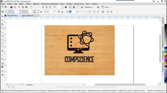Click the Full-screen preview icon
The height and width of the screenshot is (93, 167).
pos(66,7)
